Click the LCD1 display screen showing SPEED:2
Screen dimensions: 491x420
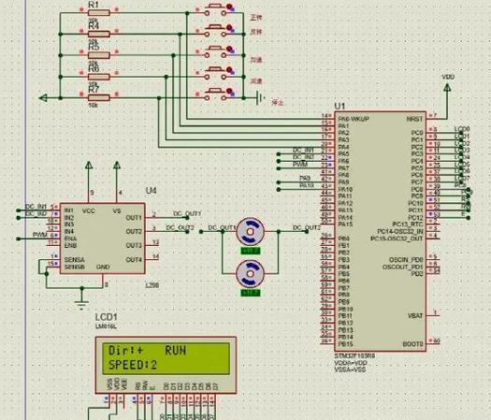coord(166,358)
